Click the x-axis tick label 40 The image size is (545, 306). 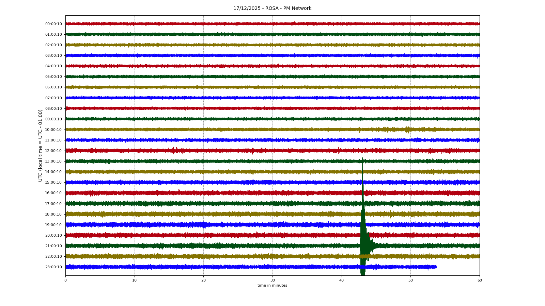point(342,280)
